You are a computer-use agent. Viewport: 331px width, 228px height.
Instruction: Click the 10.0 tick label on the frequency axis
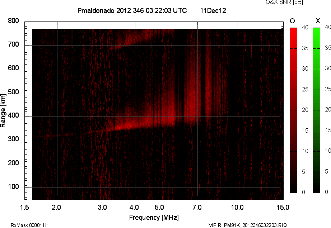click(x=237, y=207)
